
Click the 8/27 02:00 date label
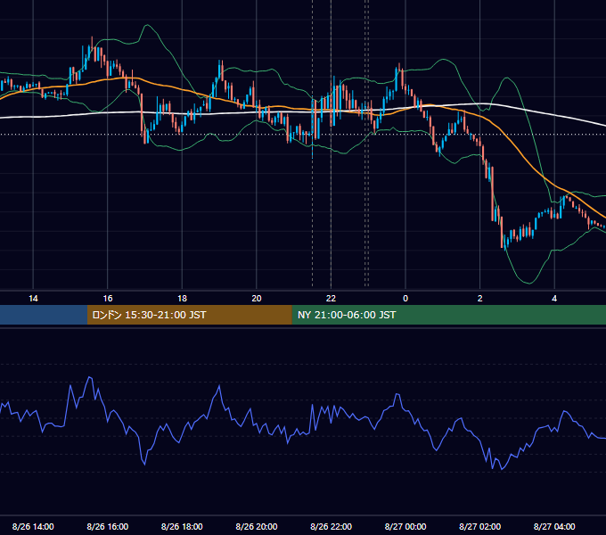(x=480, y=526)
